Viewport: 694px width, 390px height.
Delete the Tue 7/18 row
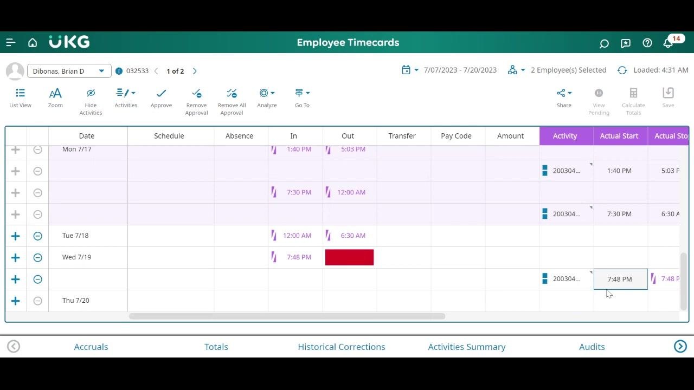click(x=37, y=236)
